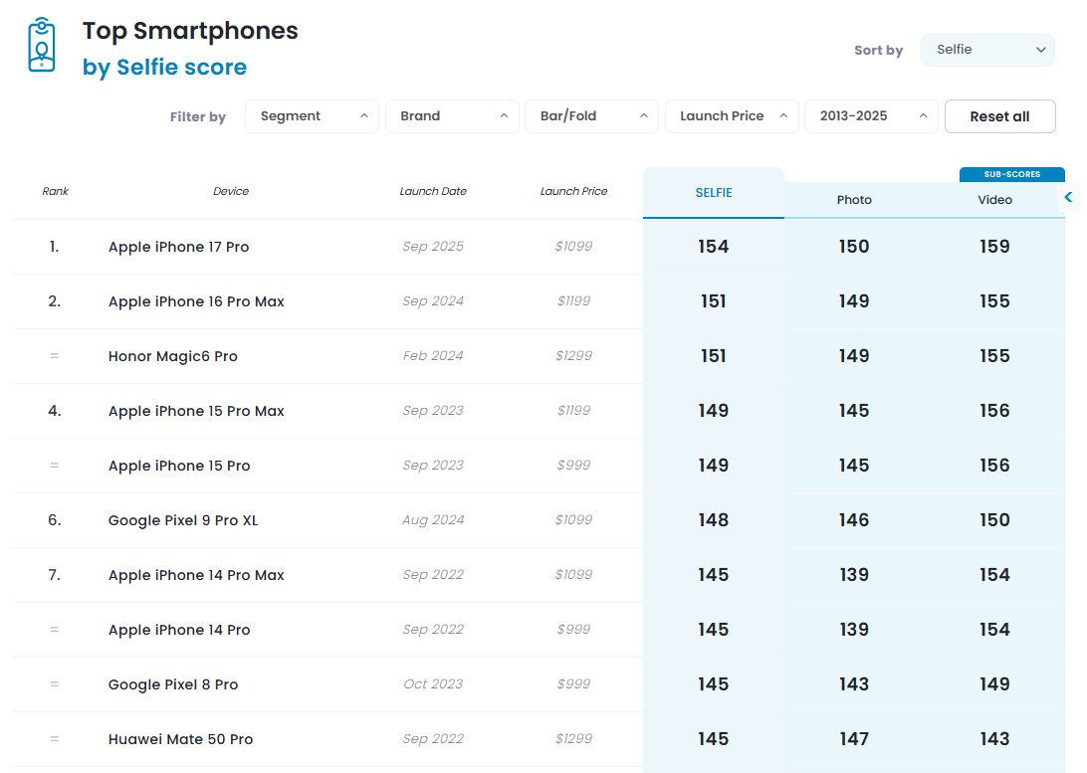This screenshot has height=773, width=1087.
Task: Switch to the Video sub-score column
Action: pyautogui.click(x=994, y=200)
